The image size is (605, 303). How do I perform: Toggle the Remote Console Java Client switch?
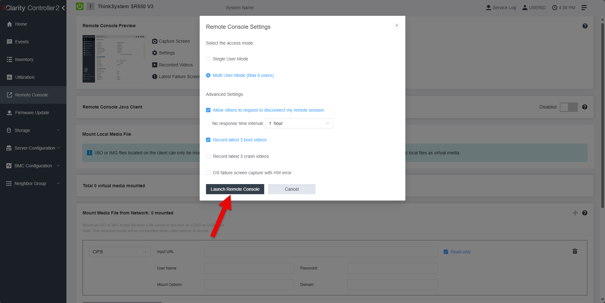568,107
